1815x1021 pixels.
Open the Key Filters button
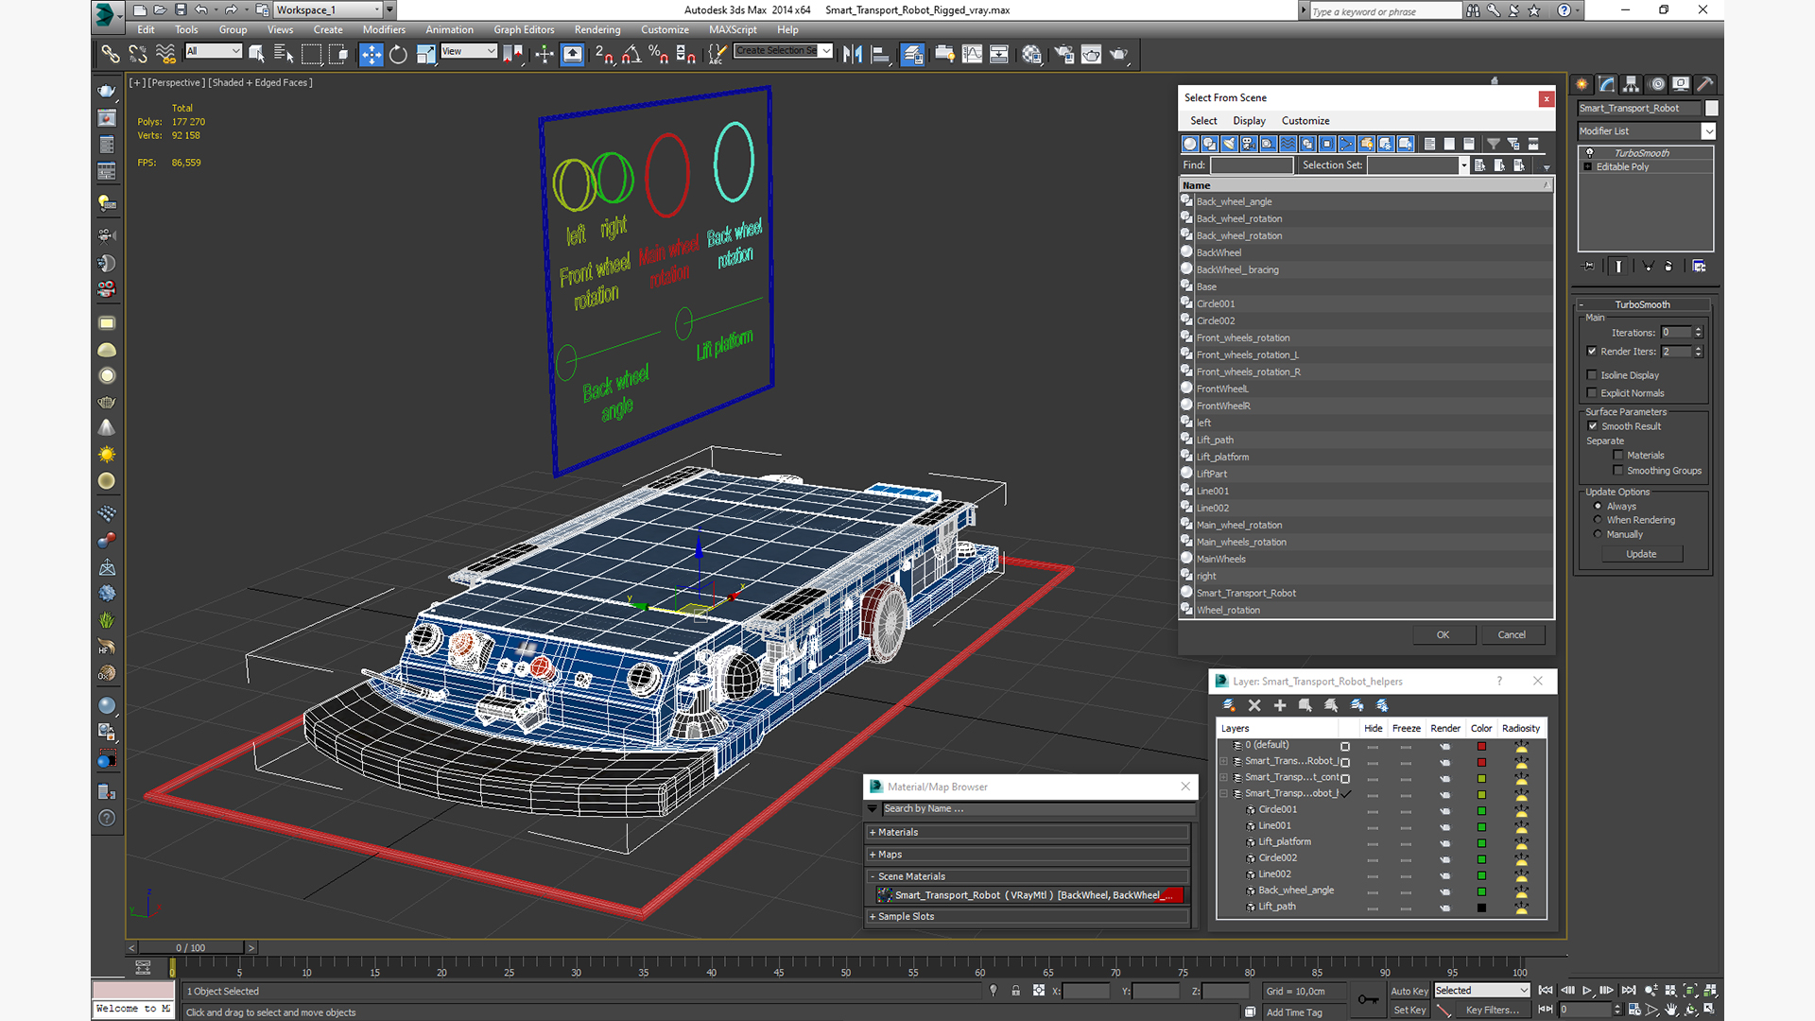click(x=1493, y=1010)
